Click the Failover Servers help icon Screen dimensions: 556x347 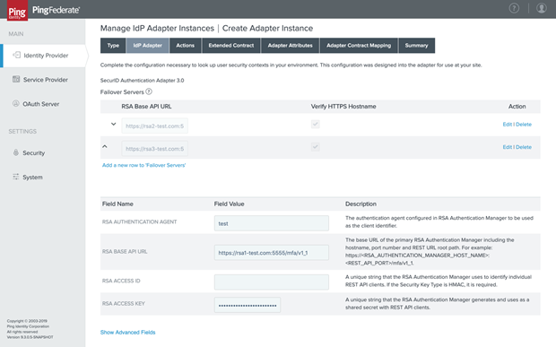pos(149,91)
